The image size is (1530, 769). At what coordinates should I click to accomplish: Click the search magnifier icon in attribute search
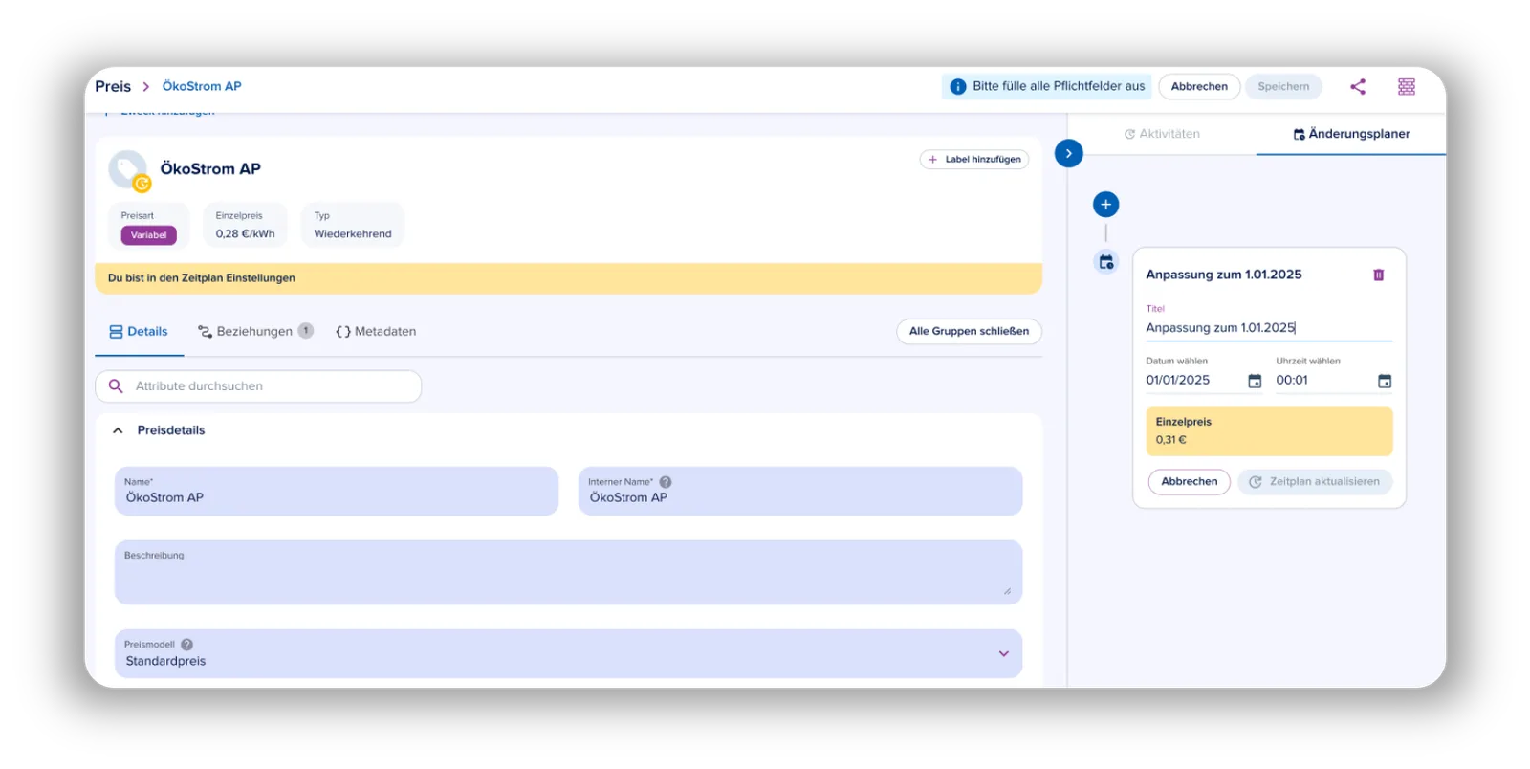116,386
